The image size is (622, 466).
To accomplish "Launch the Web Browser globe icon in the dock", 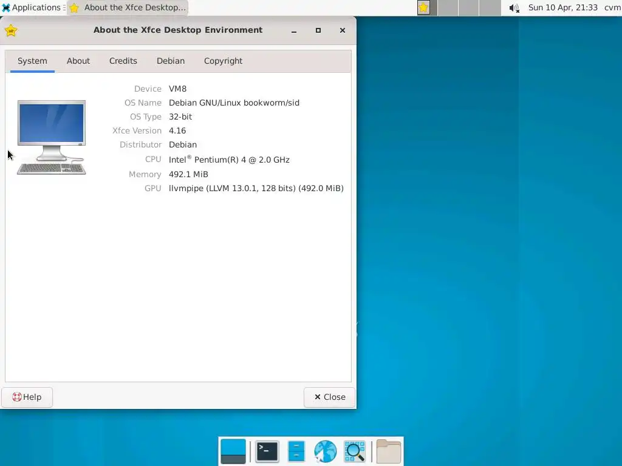I will [325, 451].
